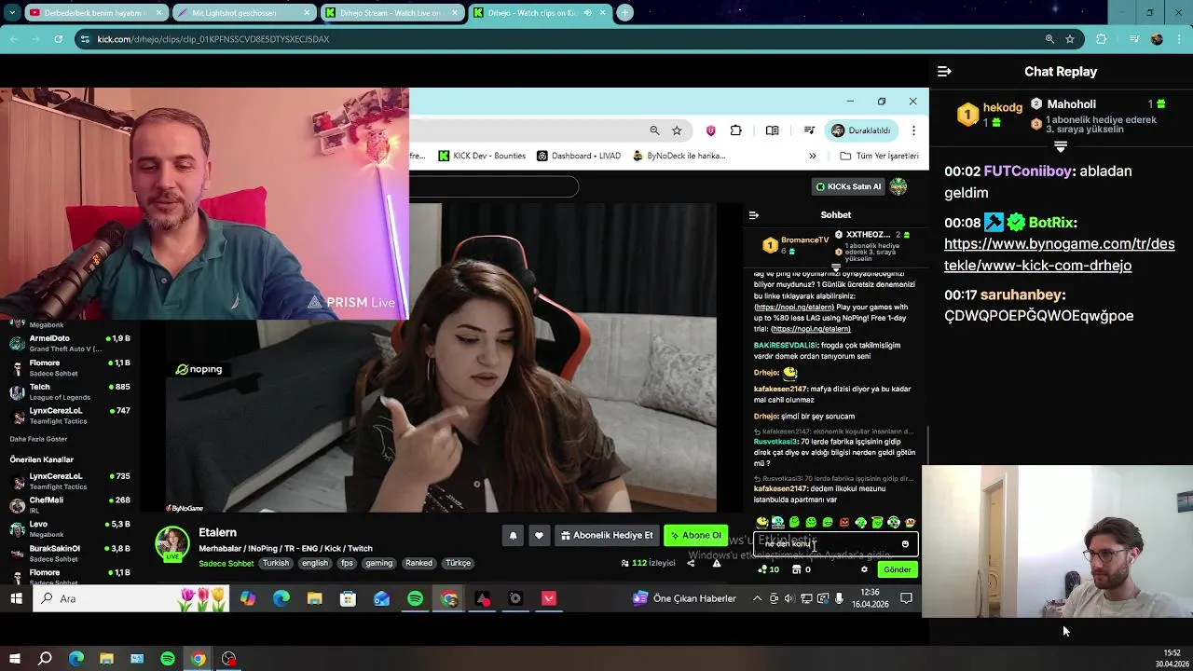
Task: Open Dashboard • LIVAD bookmark
Action: coord(579,156)
